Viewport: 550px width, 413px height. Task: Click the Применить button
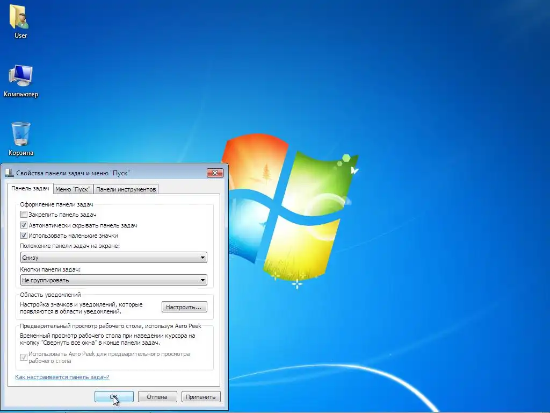pyautogui.click(x=201, y=397)
